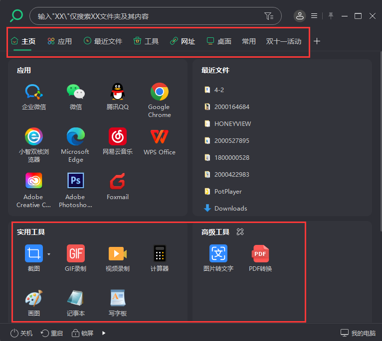The image size is (382, 341).
Task: Click the vertical scrollbar
Action: [381, 141]
